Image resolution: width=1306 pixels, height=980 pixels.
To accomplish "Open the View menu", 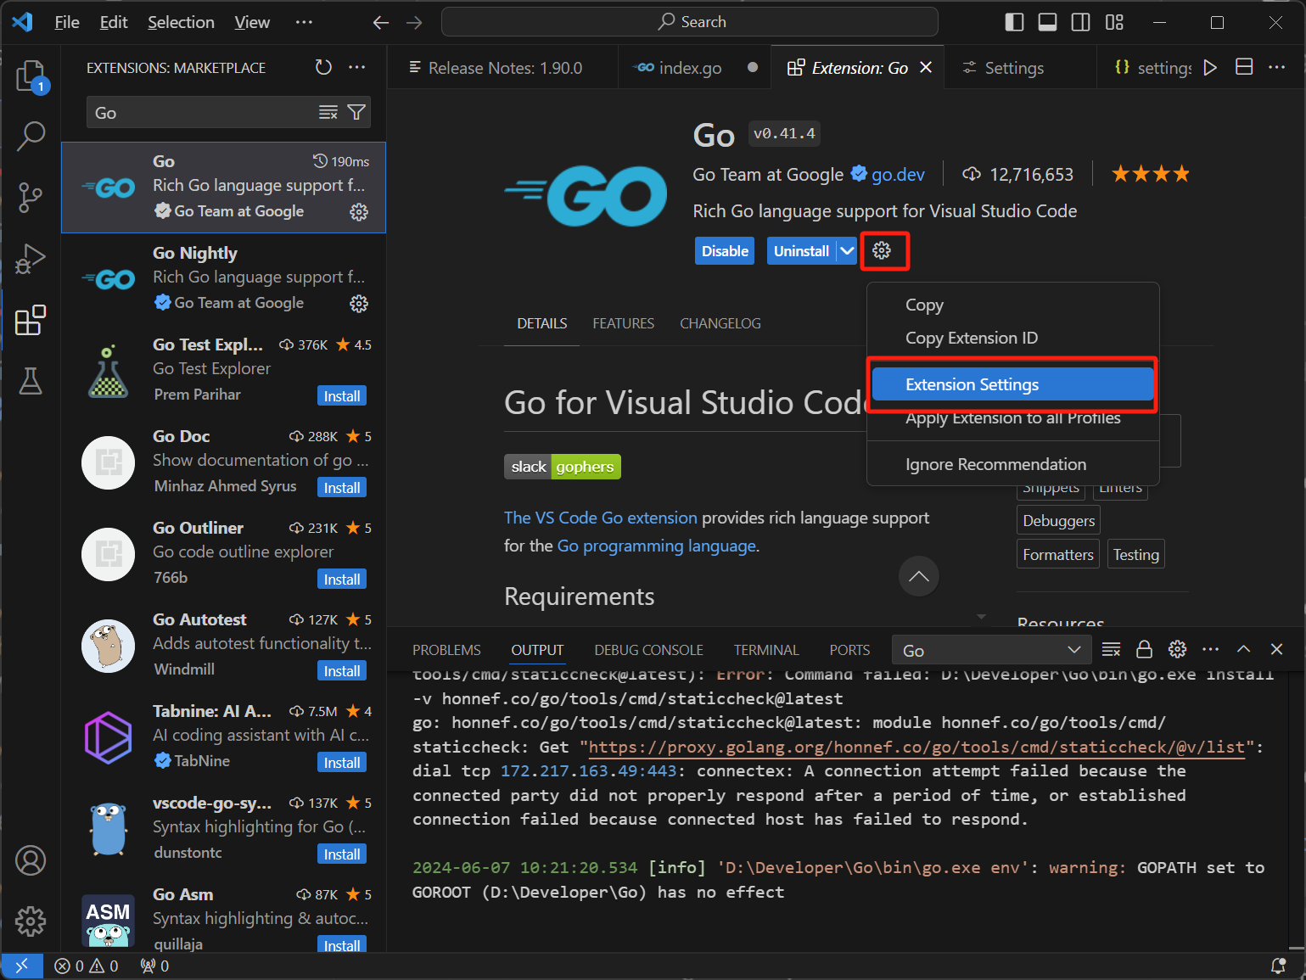I will click(252, 22).
